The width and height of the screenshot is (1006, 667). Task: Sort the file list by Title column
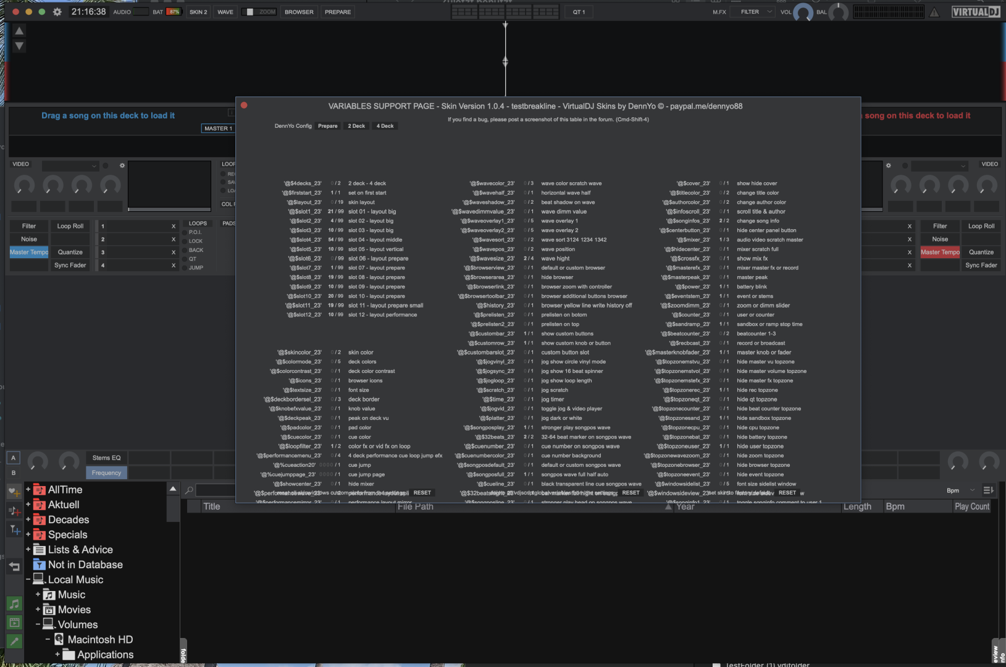pos(212,506)
